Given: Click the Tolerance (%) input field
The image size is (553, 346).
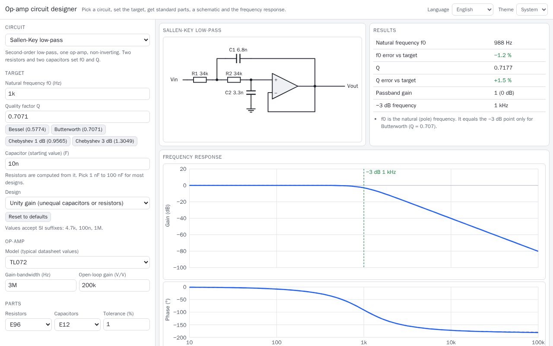Looking at the screenshot, I should tap(127, 324).
